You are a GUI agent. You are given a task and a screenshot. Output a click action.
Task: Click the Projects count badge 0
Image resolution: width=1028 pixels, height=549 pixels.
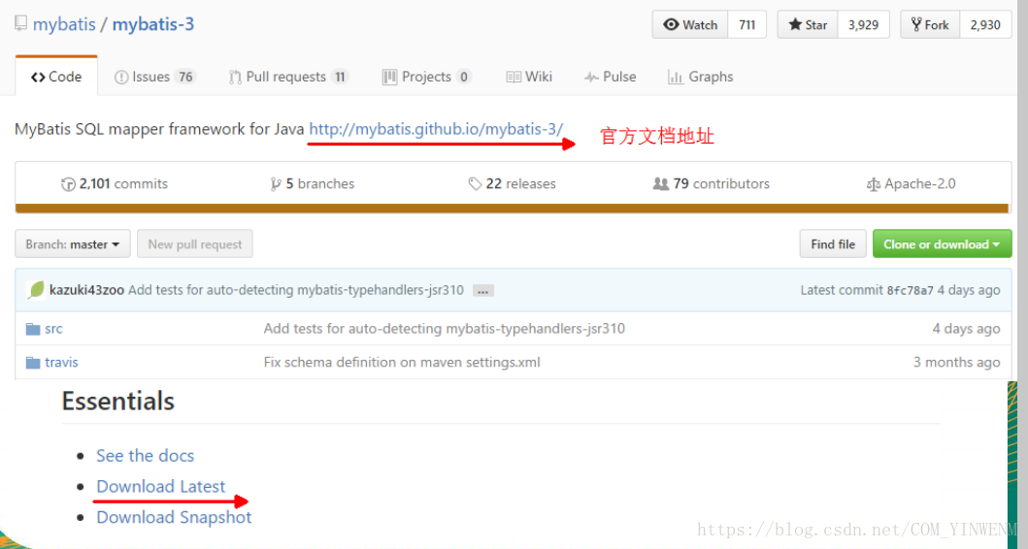click(464, 77)
